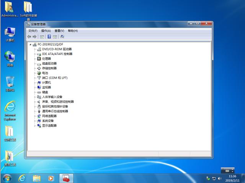Click the blue Help icon in the toolbar
The height and width of the screenshot is (183, 245).
(x=49, y=36)
